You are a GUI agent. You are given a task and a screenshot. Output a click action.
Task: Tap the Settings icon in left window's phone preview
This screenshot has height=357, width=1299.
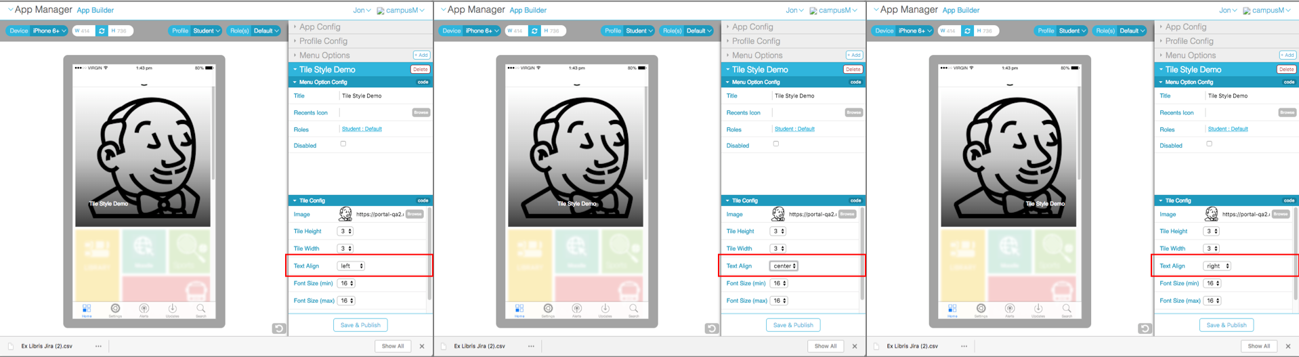pos(115,310)
